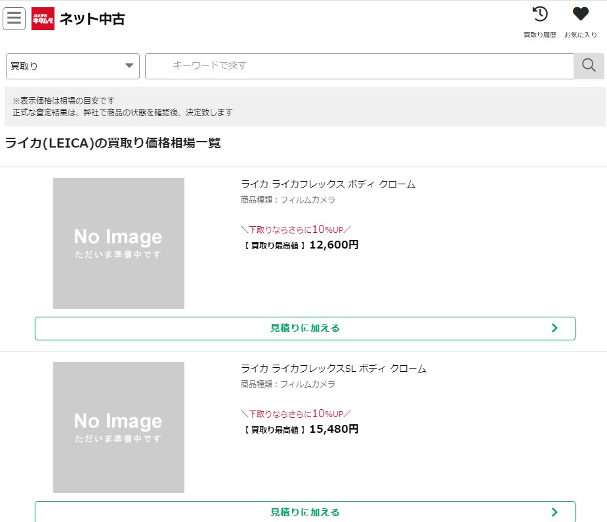The height and width of the screenshot is (522, 607).
Task: Click the Camera Kitamura logo
Action: (x=43, y=18)
